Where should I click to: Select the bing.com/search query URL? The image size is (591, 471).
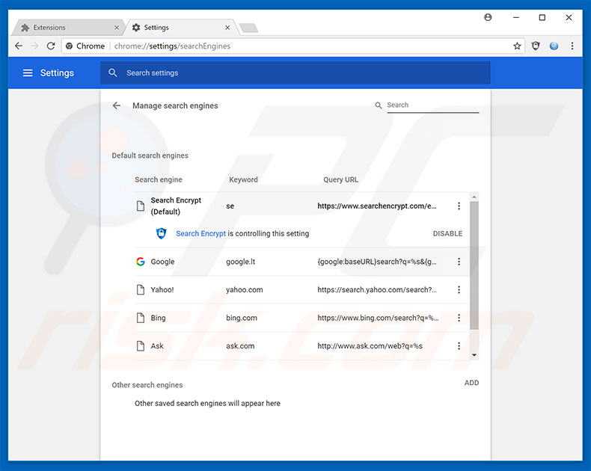378,318
